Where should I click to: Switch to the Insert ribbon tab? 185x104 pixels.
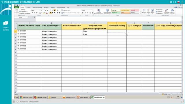click(28, 7)
